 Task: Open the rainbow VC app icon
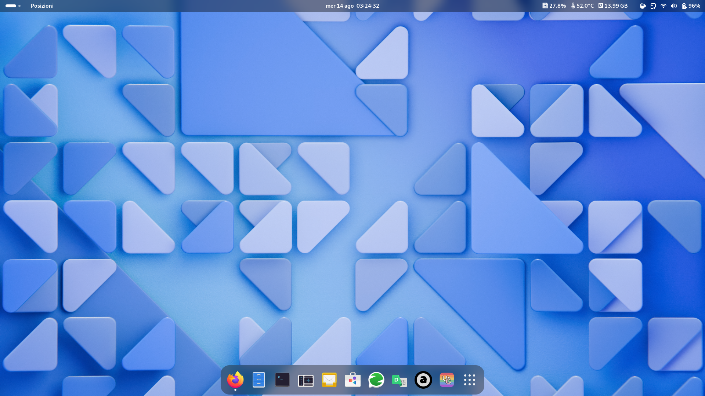pos(446,380)
